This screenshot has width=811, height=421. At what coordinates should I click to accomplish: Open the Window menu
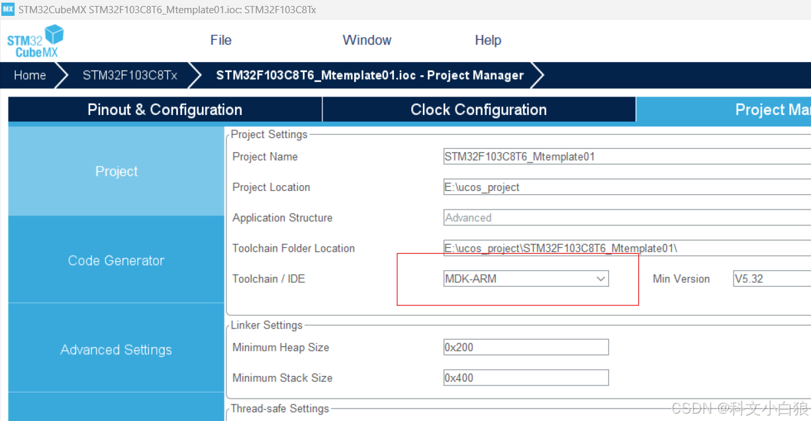click(x=367, y=40)
